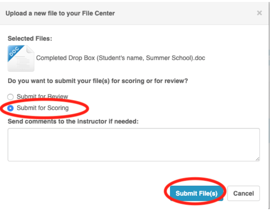Click the DOC file type icon
272x213 pixels.
21,58
